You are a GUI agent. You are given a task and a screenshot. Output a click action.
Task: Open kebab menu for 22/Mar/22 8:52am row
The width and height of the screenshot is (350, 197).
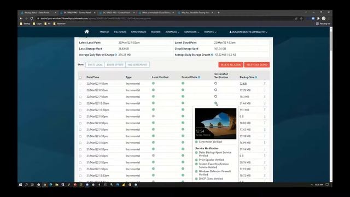pyautogui.click(x=265, y=90)
